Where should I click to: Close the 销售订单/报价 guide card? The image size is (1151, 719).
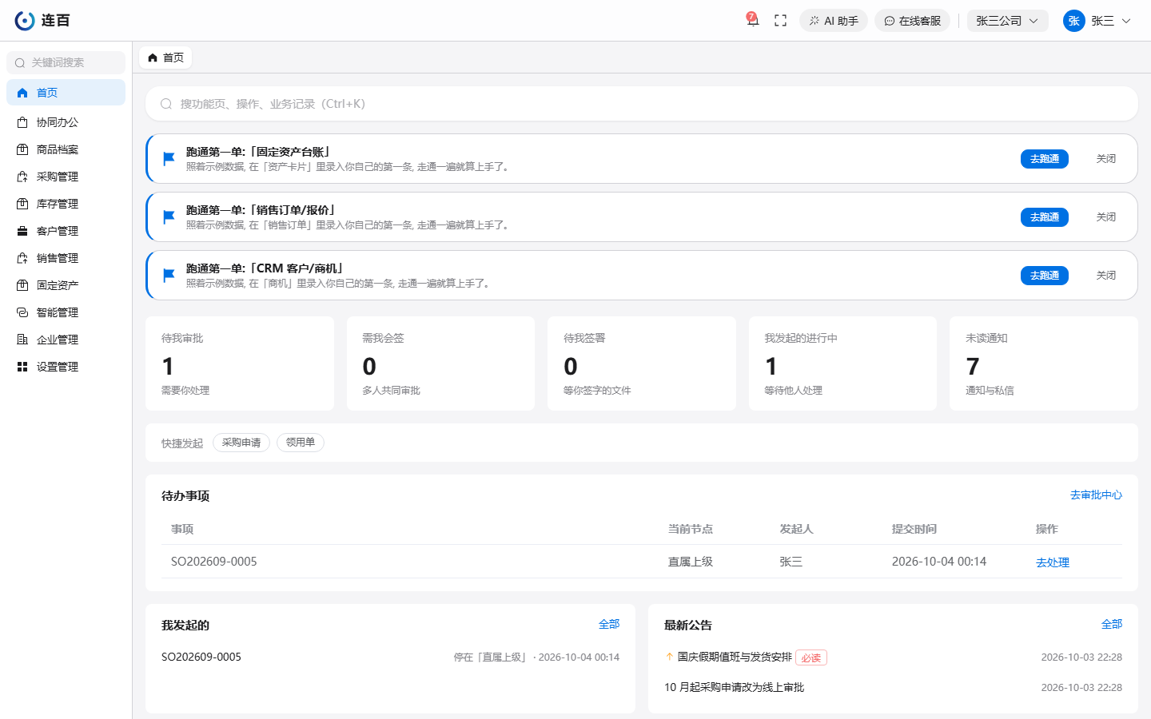pyautogui.click(x=1106, y=217)
